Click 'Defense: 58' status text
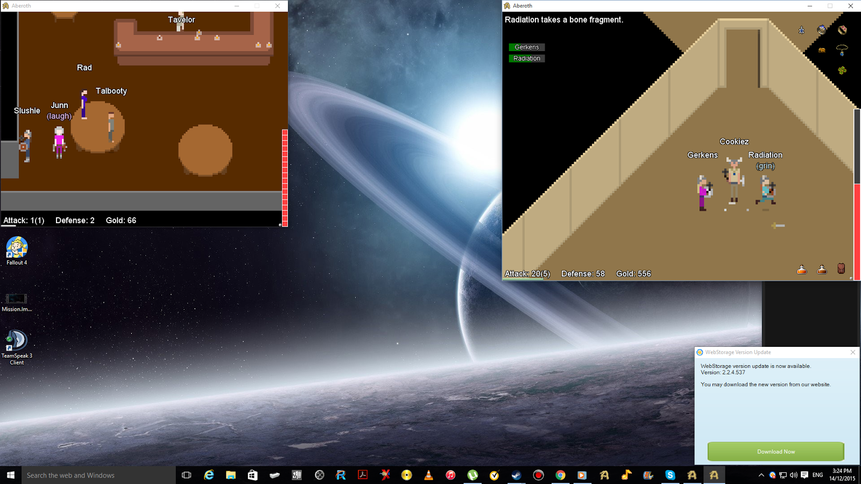 click(583, 274)
